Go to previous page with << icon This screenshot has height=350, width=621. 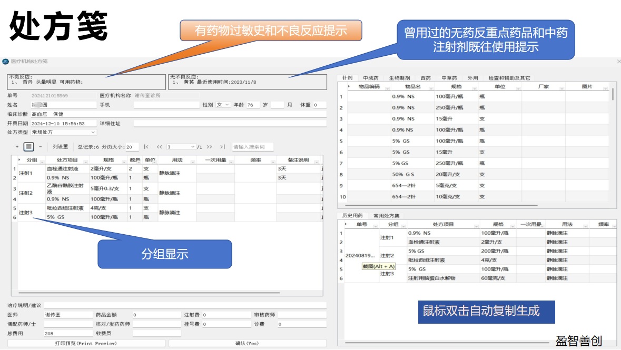click(x=159, y=147)
